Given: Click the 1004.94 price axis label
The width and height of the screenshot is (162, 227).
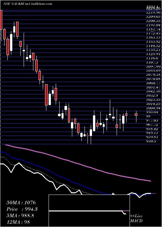Looking at the screenshot, I should (x=153, y=108).
